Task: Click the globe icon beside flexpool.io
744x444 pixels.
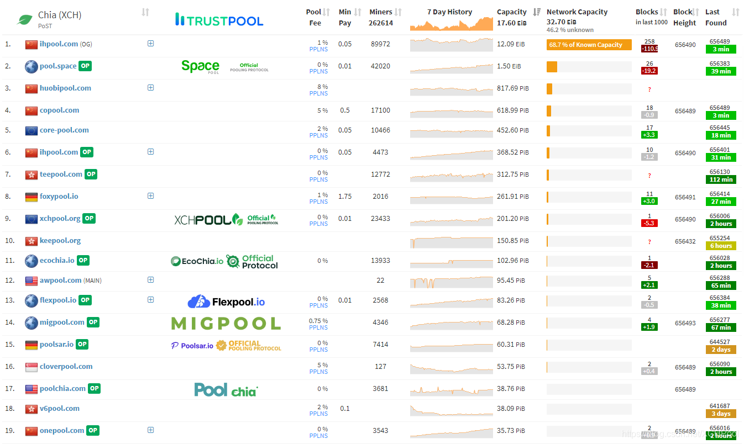Action: [x=32, y=300]
